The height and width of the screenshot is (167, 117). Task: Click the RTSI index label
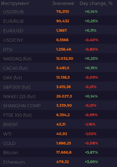(8, 50)
